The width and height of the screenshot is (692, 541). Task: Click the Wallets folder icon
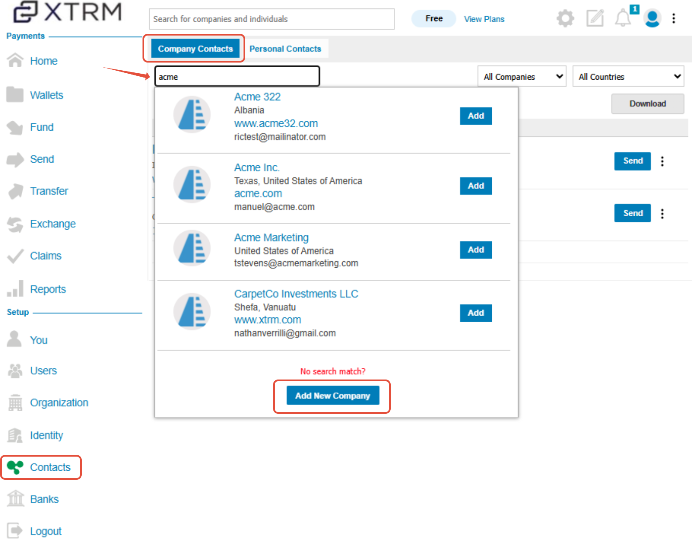pyautogui.click(x=15, y=95)
